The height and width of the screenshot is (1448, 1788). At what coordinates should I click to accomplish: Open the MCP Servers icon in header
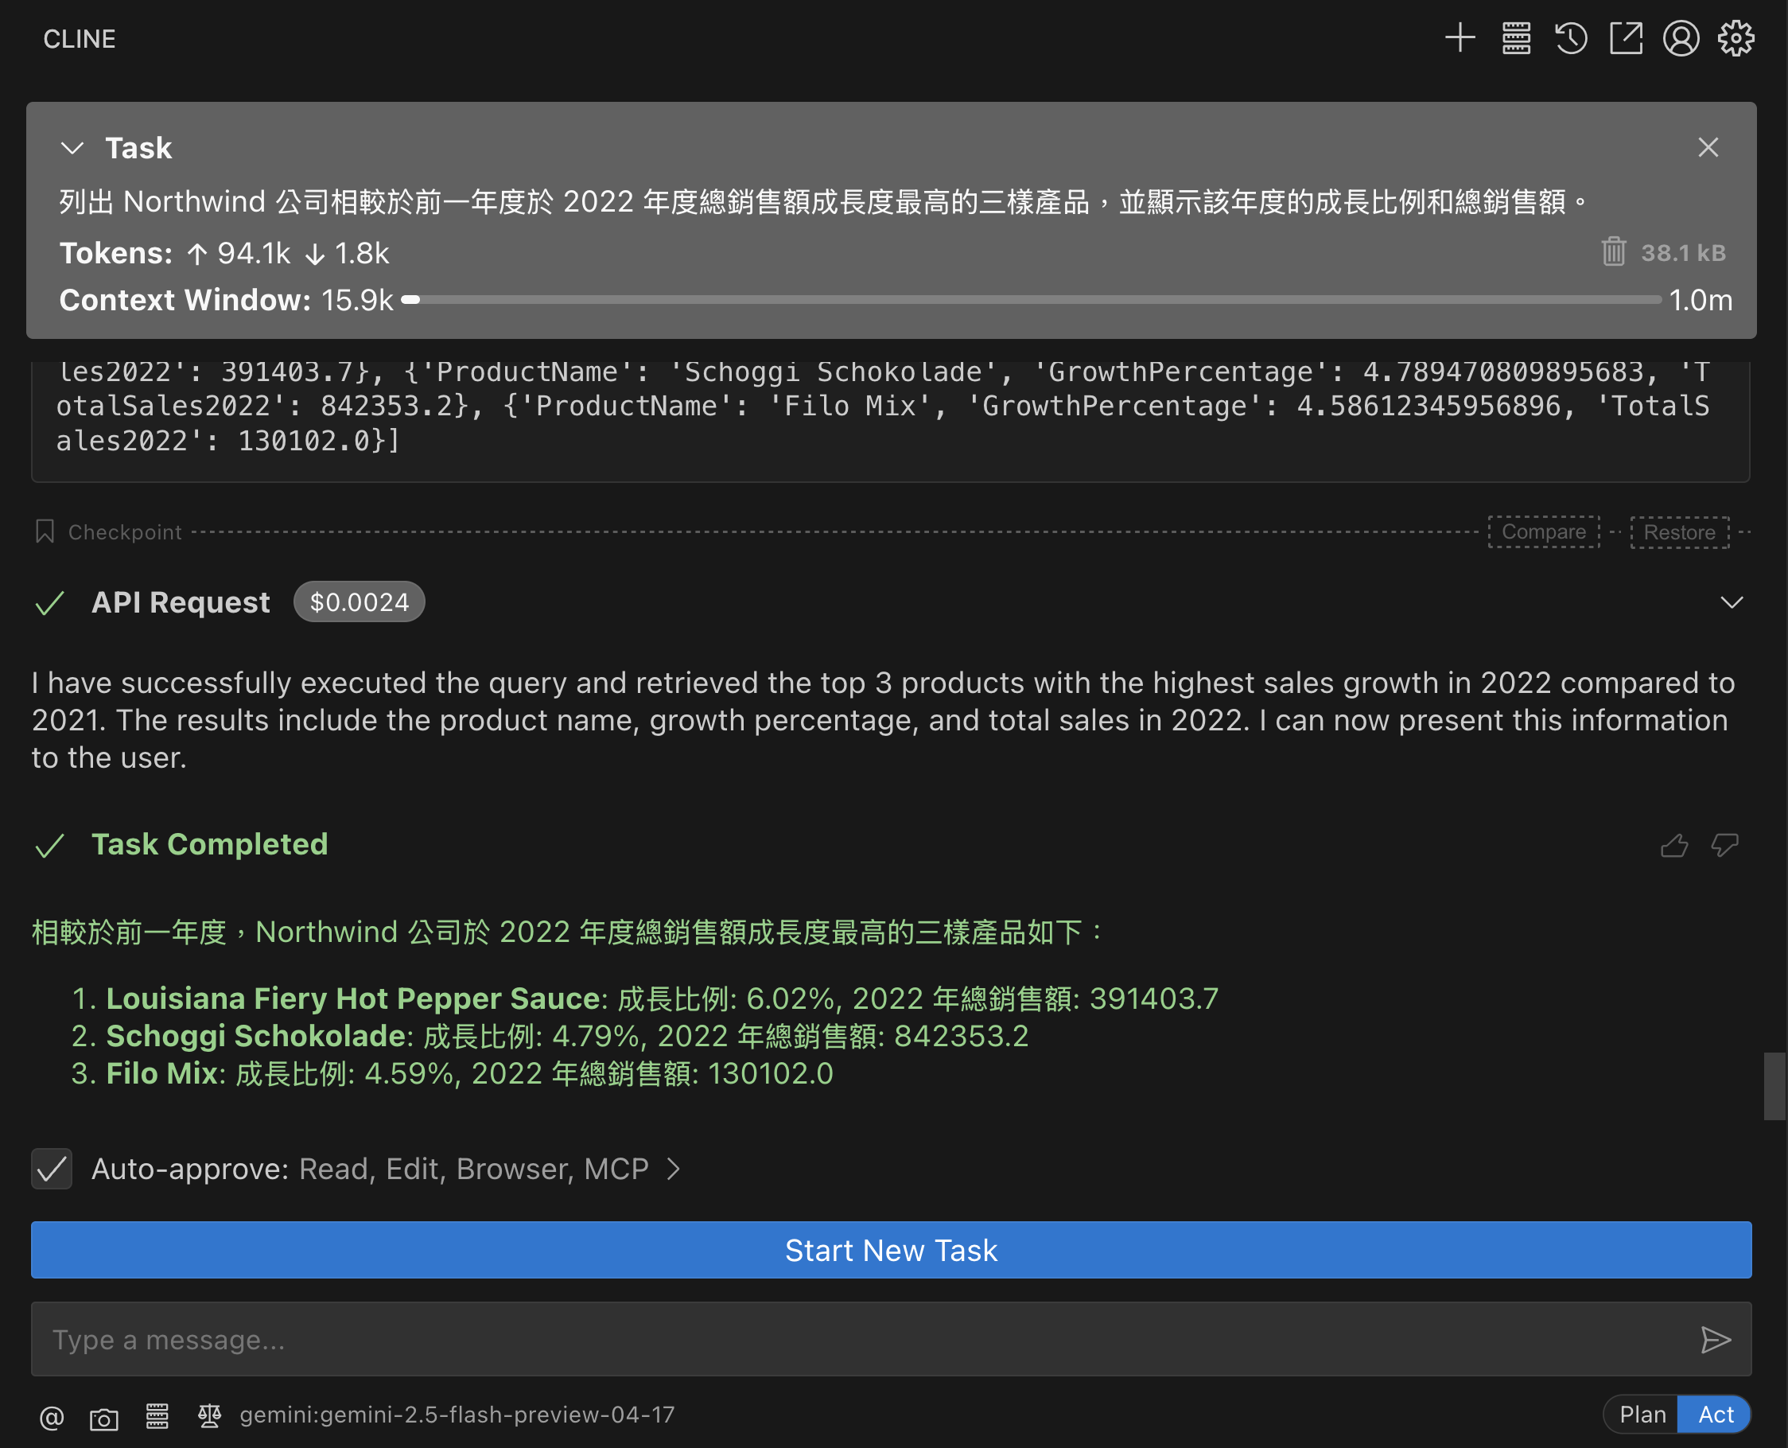click(1516, 38)
